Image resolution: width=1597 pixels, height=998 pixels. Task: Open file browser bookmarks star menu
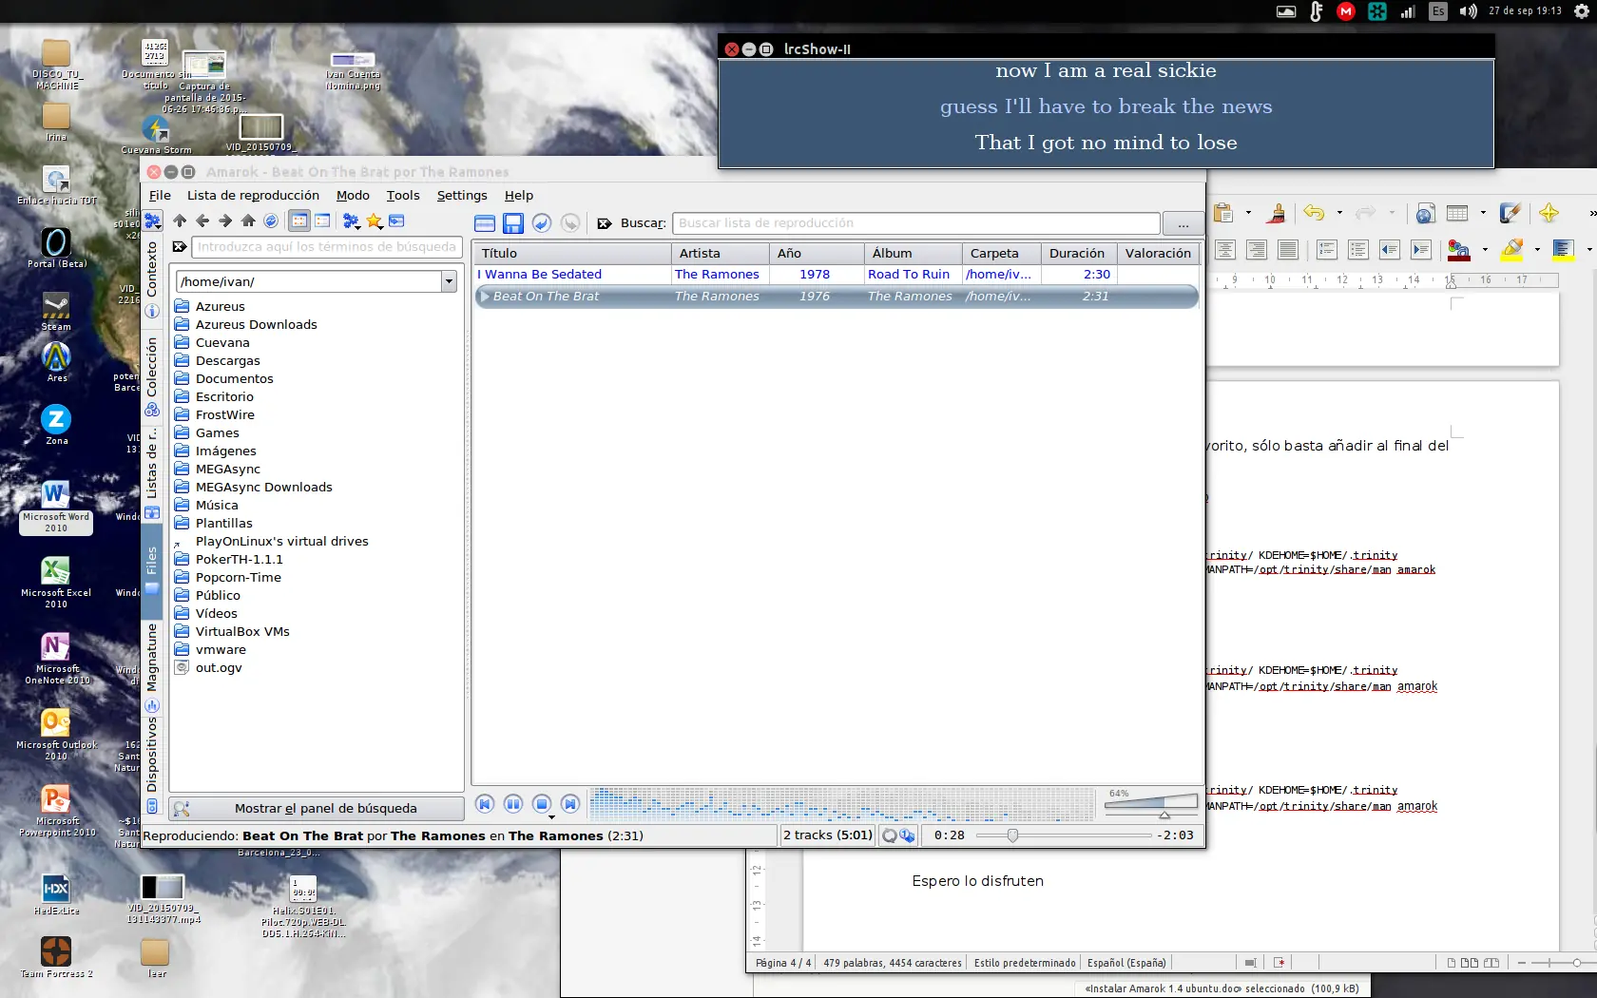375,221
